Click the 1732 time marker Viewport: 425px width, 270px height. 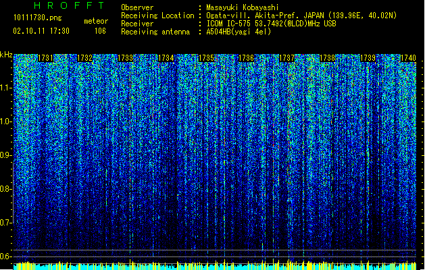[85, 58]
